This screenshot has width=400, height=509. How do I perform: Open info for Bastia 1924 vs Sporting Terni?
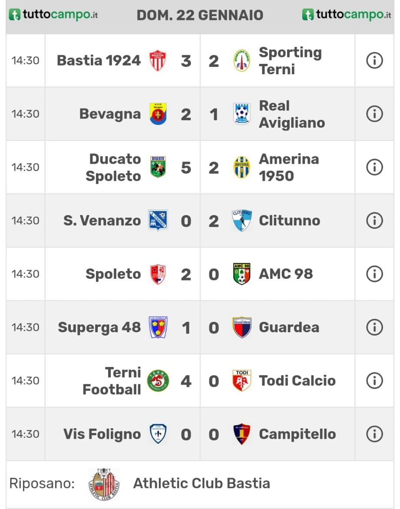374,61
